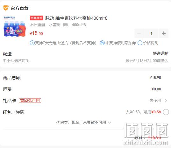Click the price info circle icon
The height and width of the screenshot is (148, 171).
[140, 43]
